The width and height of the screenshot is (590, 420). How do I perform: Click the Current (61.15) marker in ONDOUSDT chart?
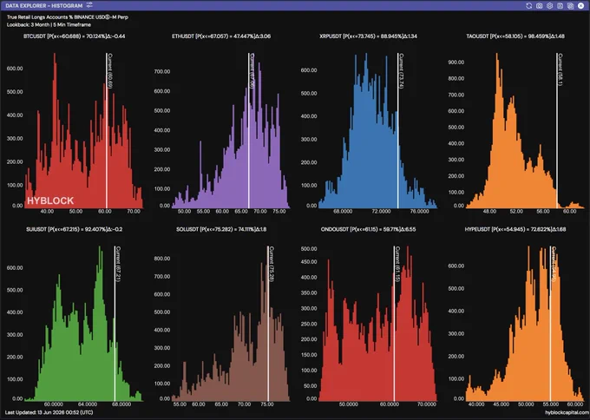[x=397, y=264]
